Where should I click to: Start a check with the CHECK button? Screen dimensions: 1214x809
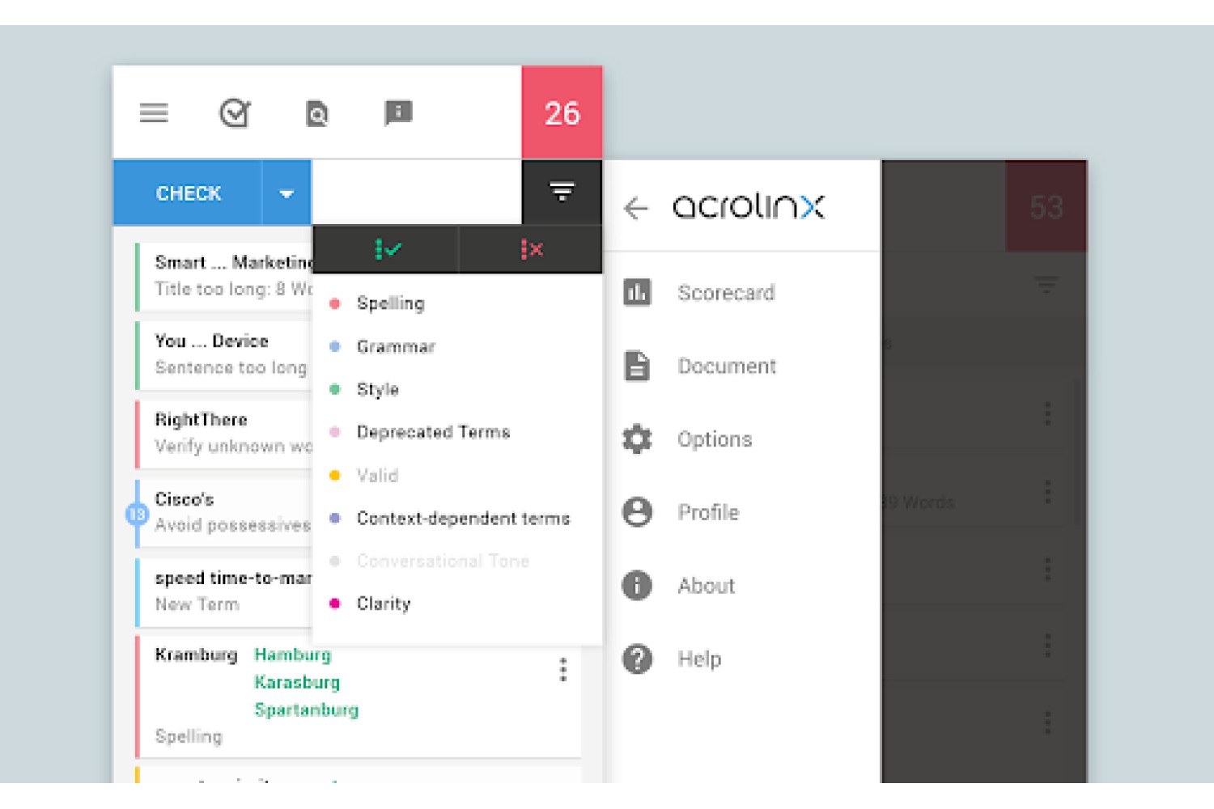(188, 193)
